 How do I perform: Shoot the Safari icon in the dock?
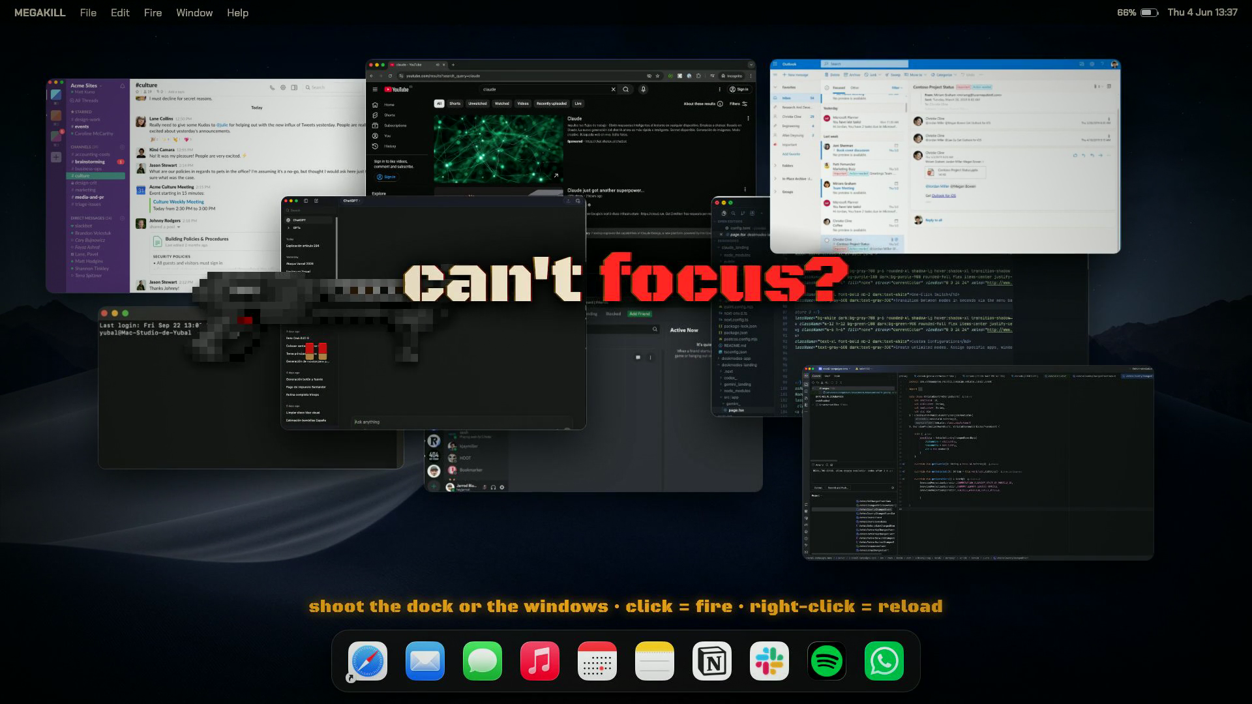coord(368,661)
